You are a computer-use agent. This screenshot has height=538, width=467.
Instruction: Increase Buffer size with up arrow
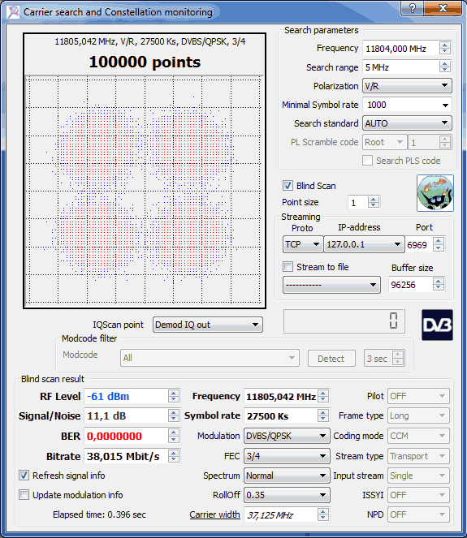click(438, 281)
